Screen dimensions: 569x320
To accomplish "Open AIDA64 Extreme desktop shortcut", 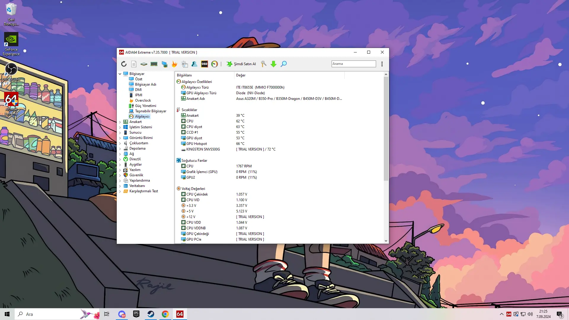I will point(11,104).
